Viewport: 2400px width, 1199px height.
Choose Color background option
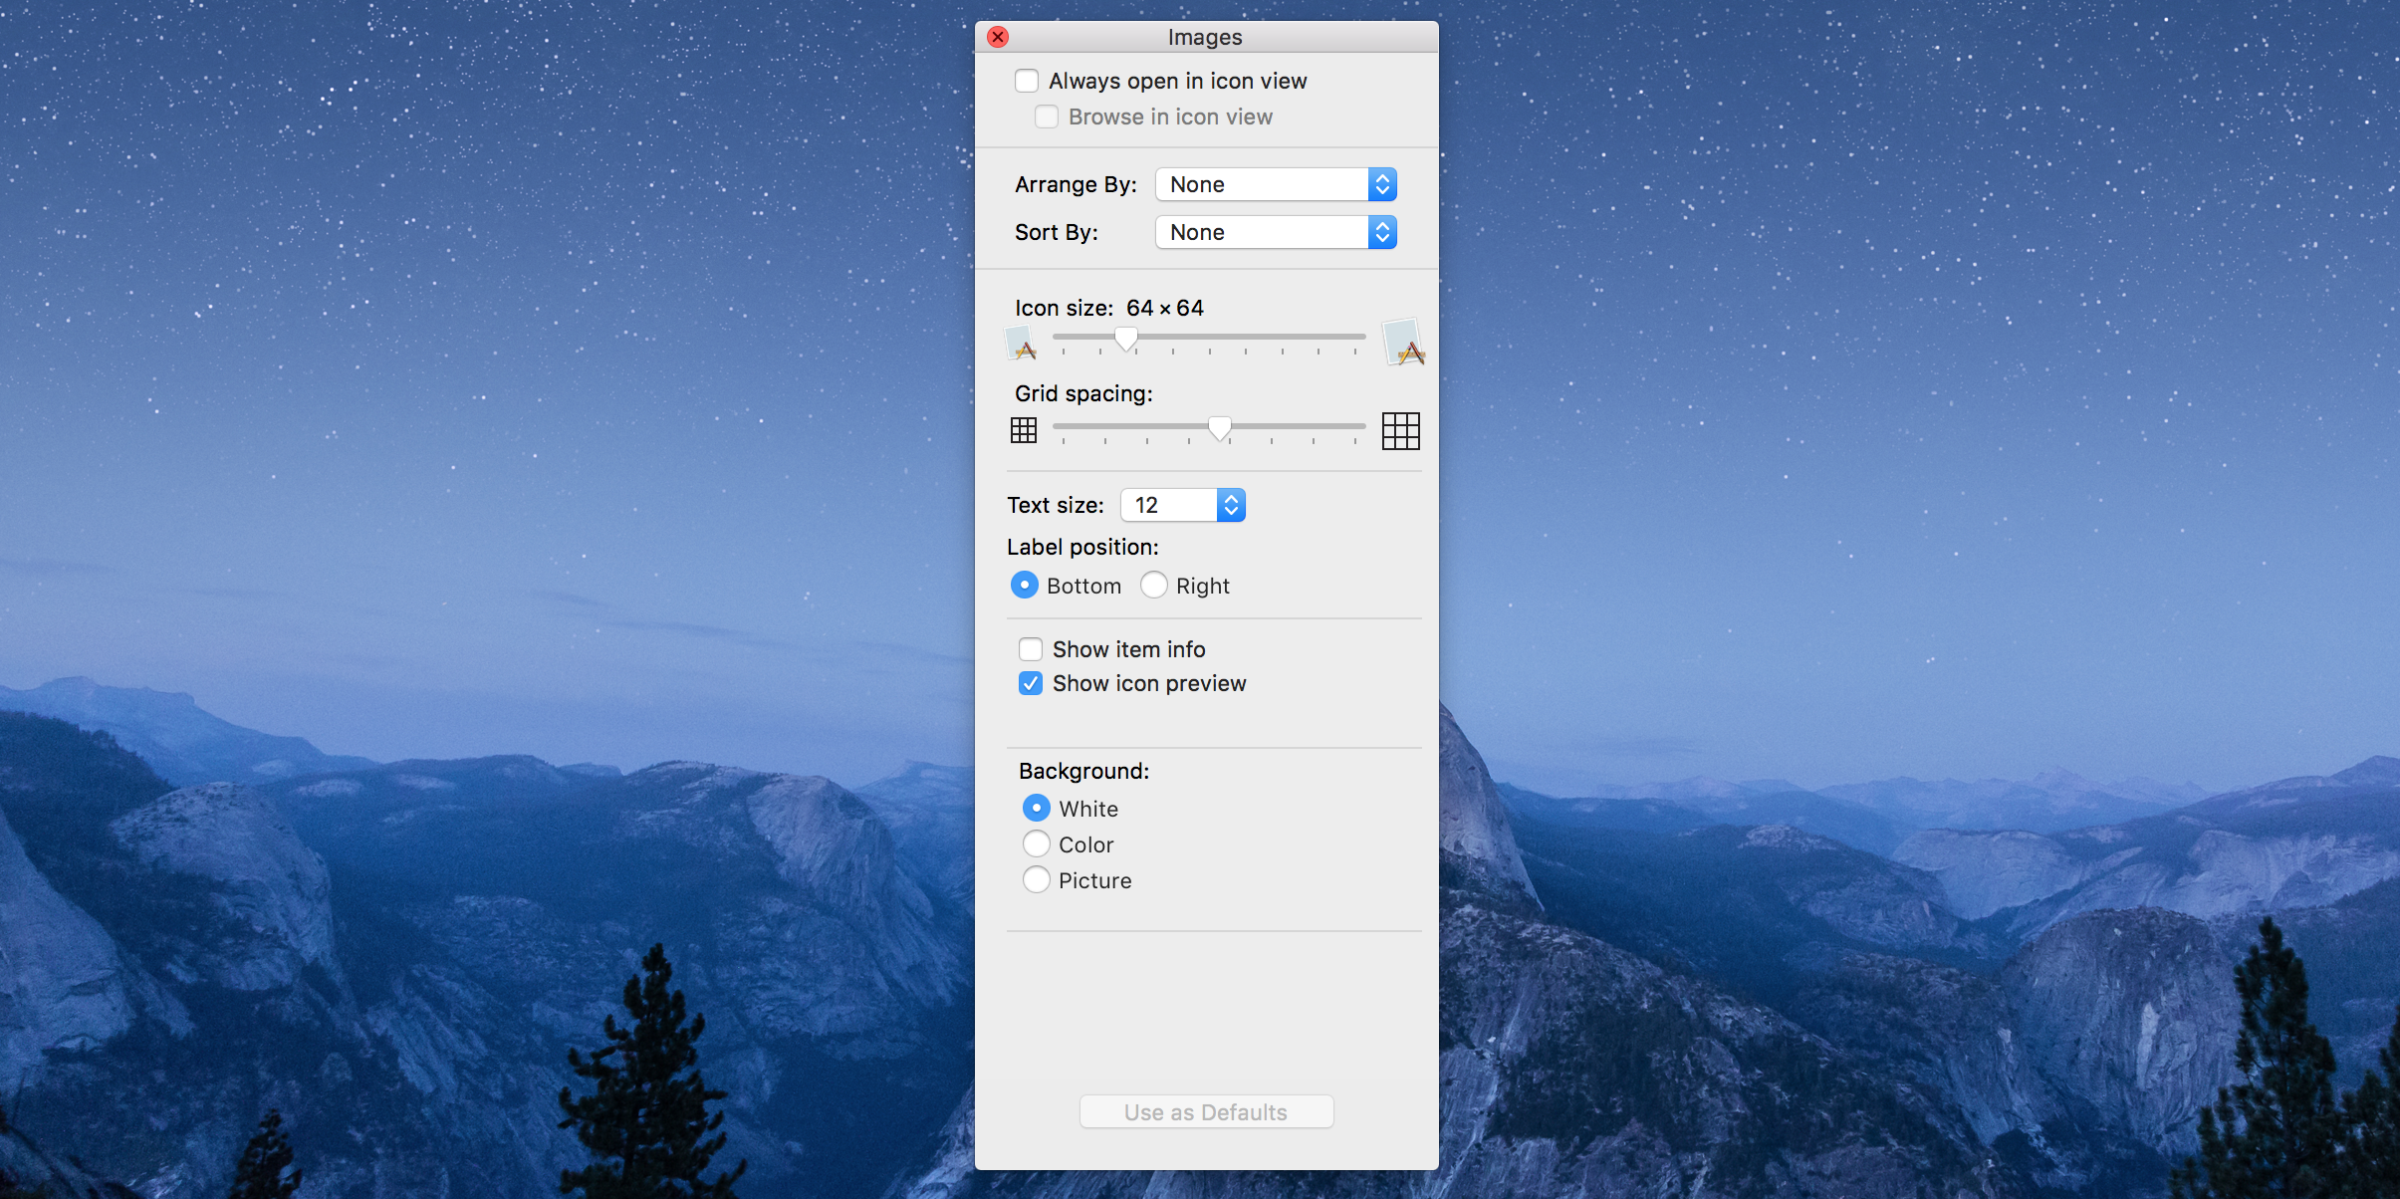click(1037, 843)
